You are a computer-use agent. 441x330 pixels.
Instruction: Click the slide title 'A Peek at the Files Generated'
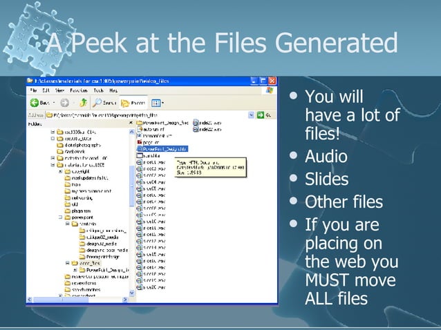click(222, 43)
